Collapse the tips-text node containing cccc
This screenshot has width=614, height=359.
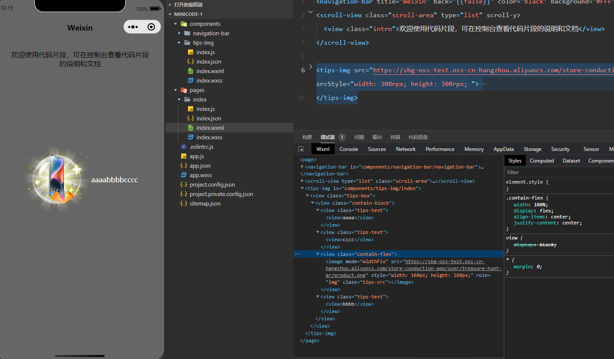(318, 232)
